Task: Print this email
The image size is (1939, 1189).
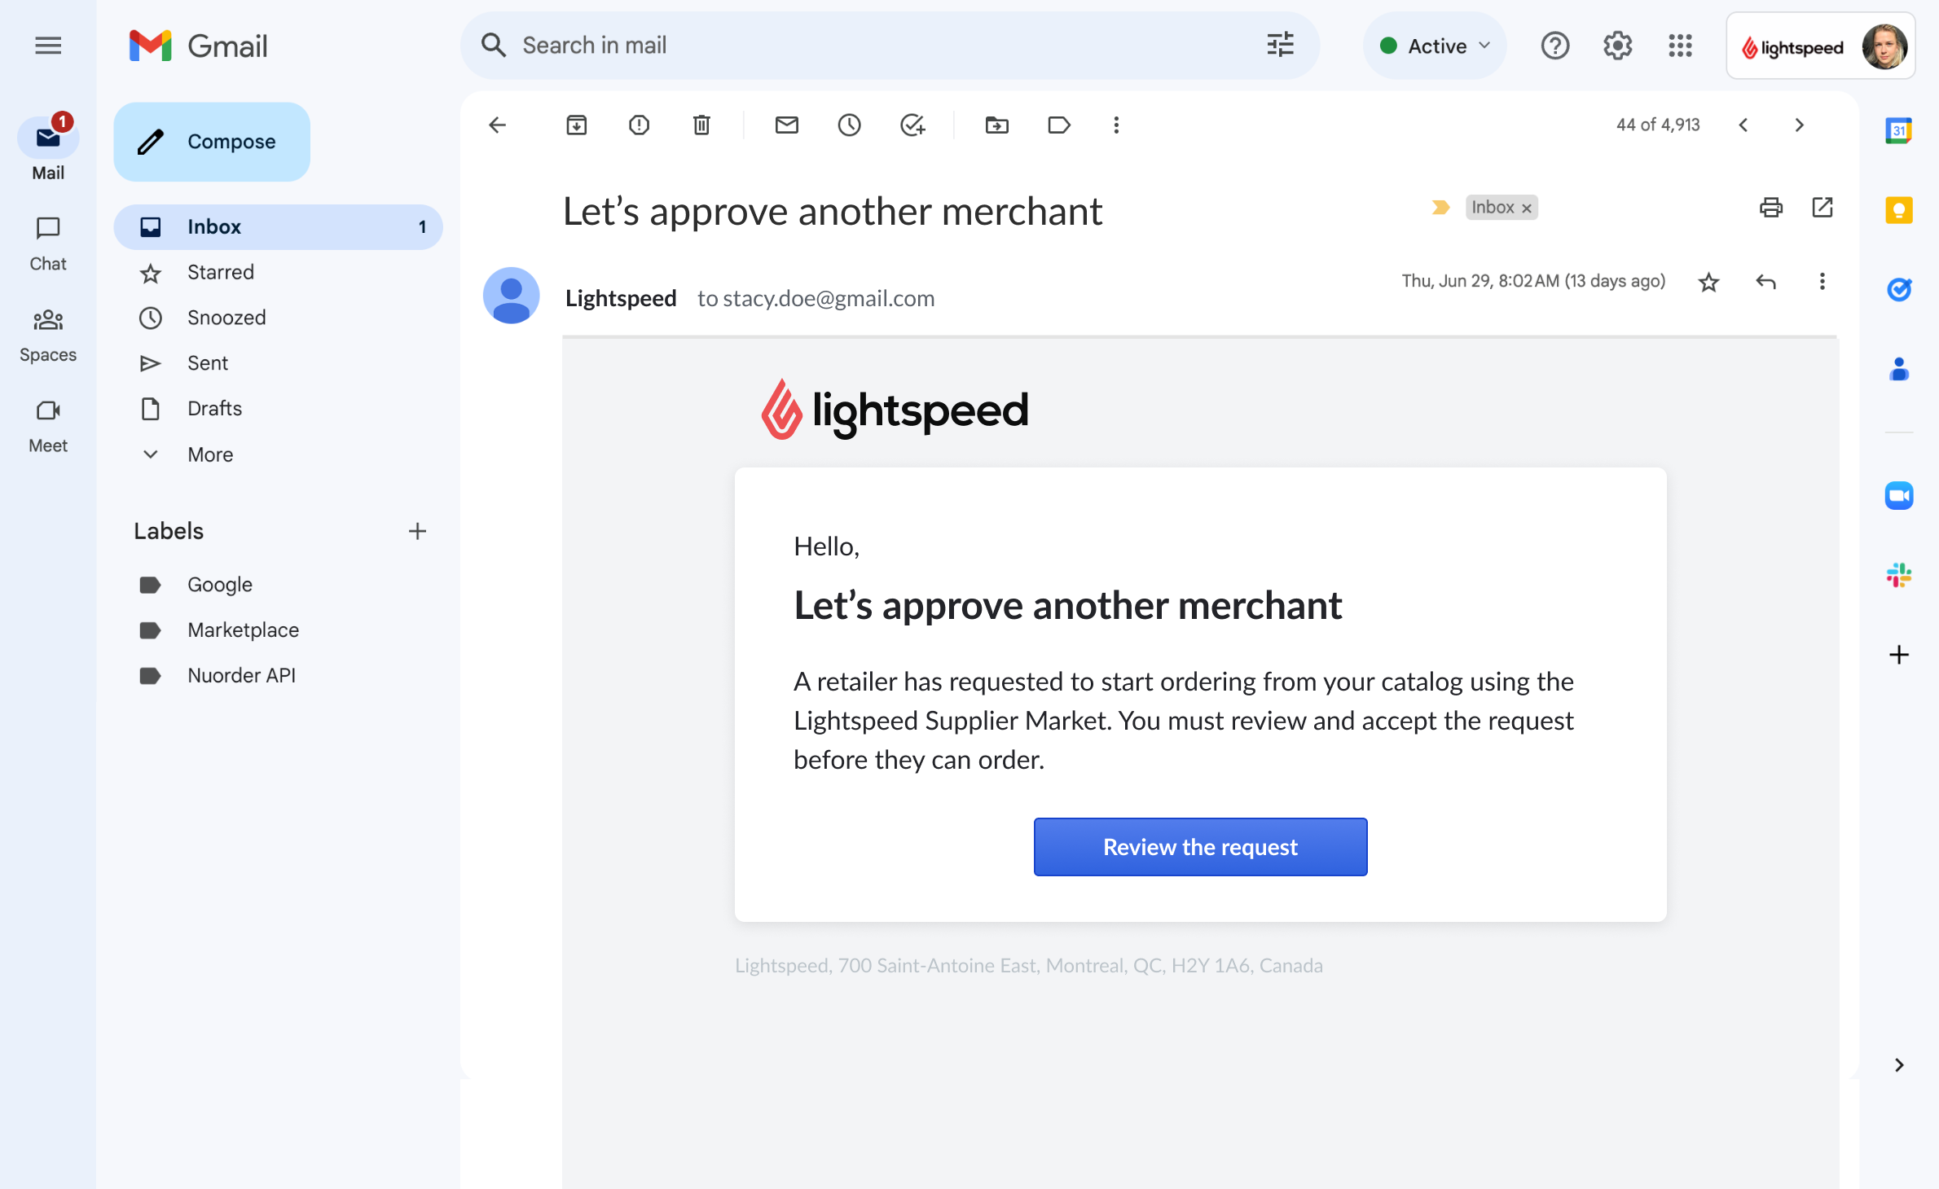Action: tap(1770, 208)
